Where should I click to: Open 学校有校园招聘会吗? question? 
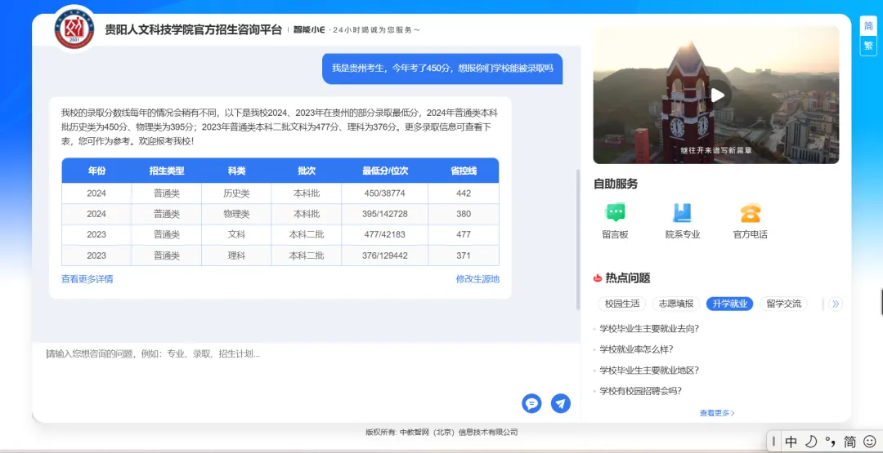tap(640, 391)
